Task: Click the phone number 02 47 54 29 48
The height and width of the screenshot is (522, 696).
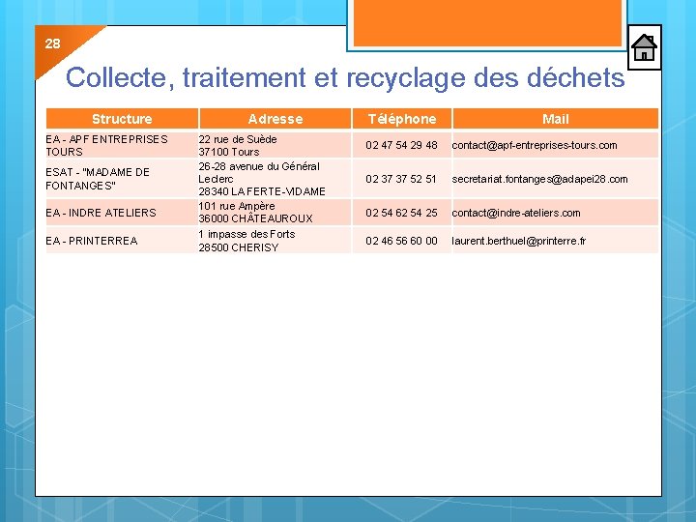Action: pos(402,145)
